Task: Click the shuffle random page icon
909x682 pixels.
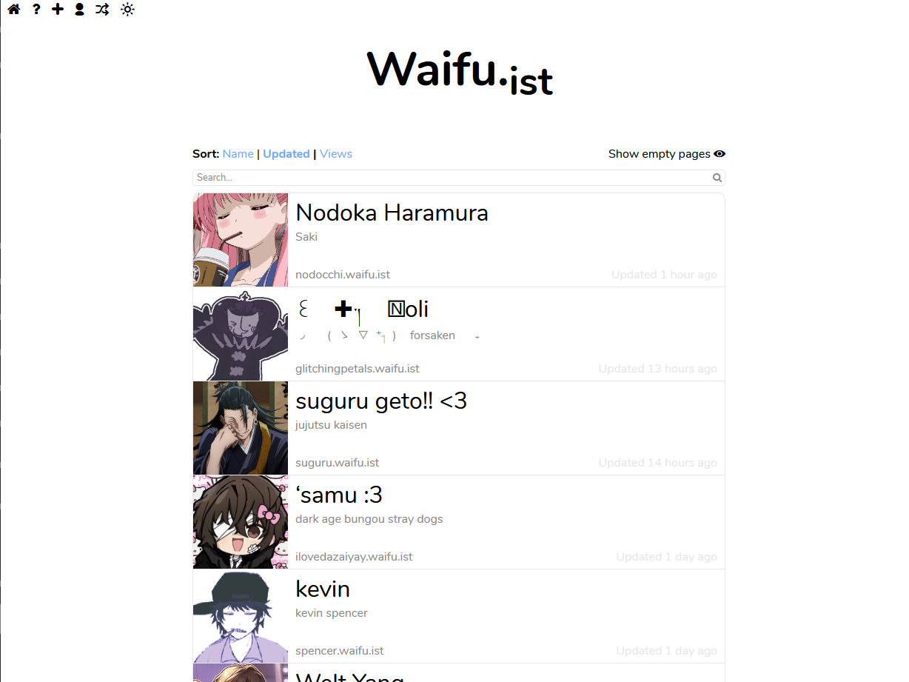Action: point(102,10)
